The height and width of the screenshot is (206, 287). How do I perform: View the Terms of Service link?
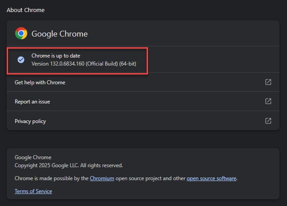33,191
